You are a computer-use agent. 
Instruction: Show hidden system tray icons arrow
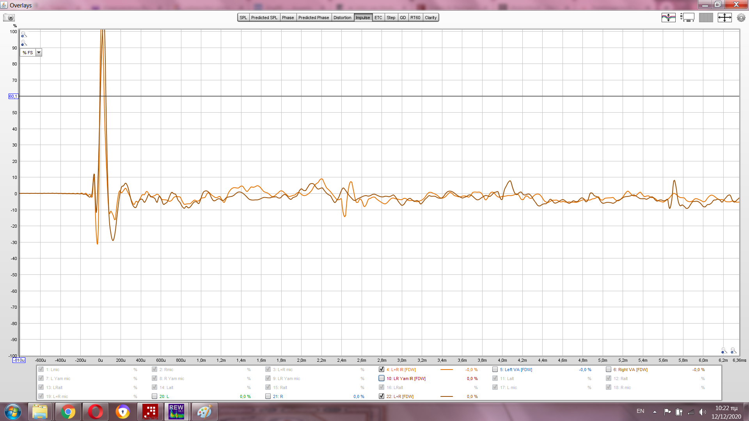point(655,412)
